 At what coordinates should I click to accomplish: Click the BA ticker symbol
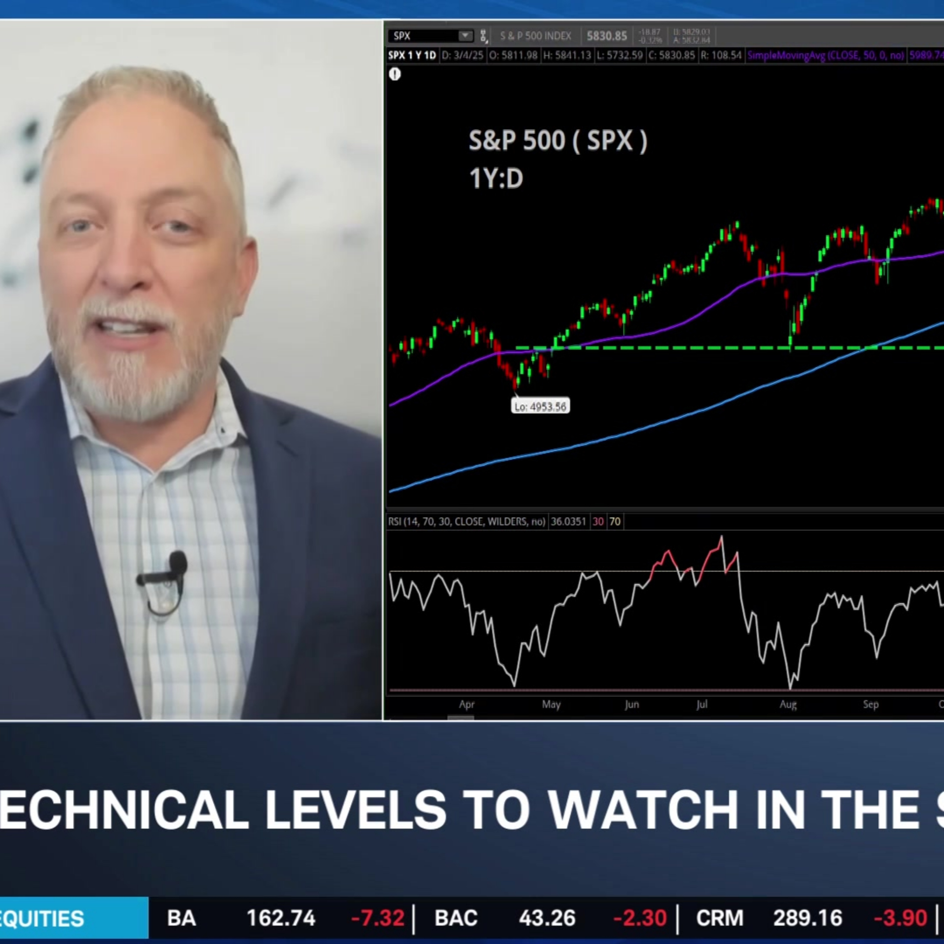click(x=181, y=918)
